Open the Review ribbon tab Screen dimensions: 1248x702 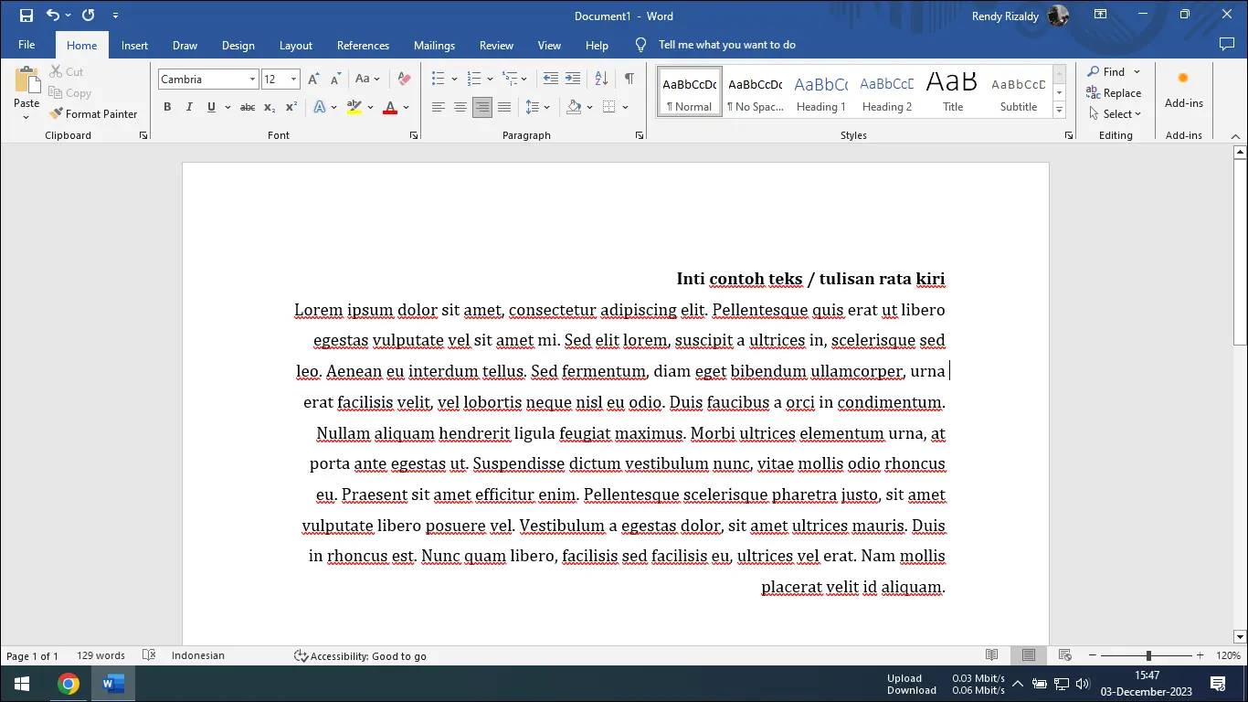coord(496,45)
